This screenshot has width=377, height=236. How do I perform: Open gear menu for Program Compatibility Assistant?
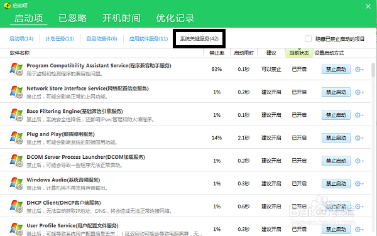coord(359,70)
